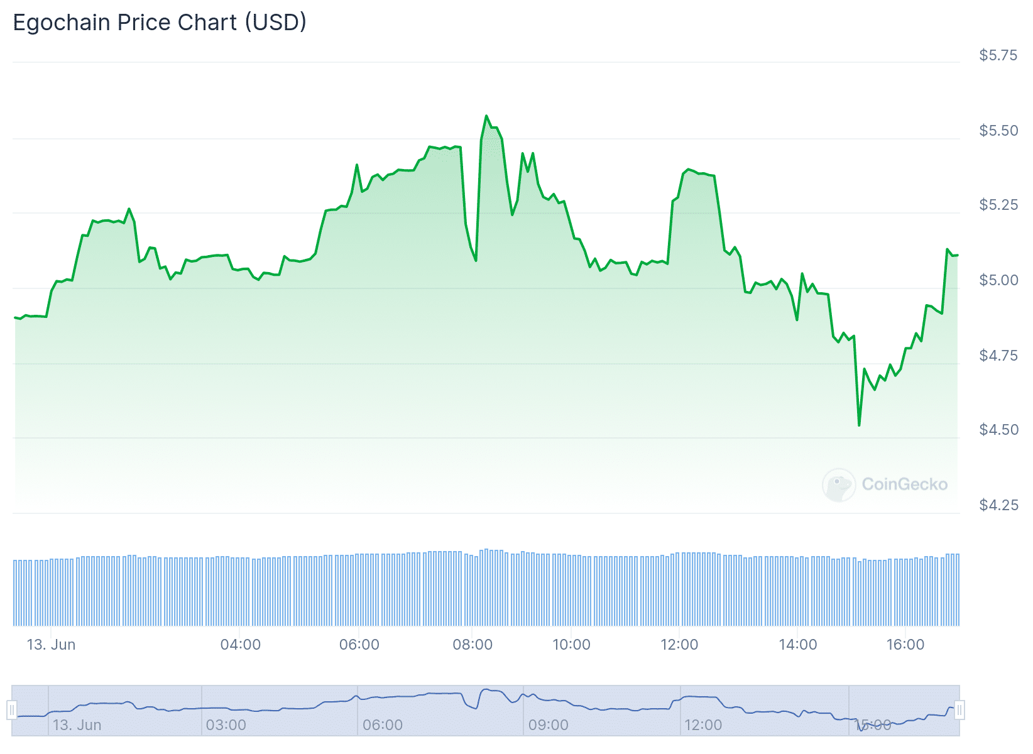Image resolution: width=1033 pixels, height=754 pixels.
Task: Click the 14:00 x-axis time label
Action: (x=798, y=645)
